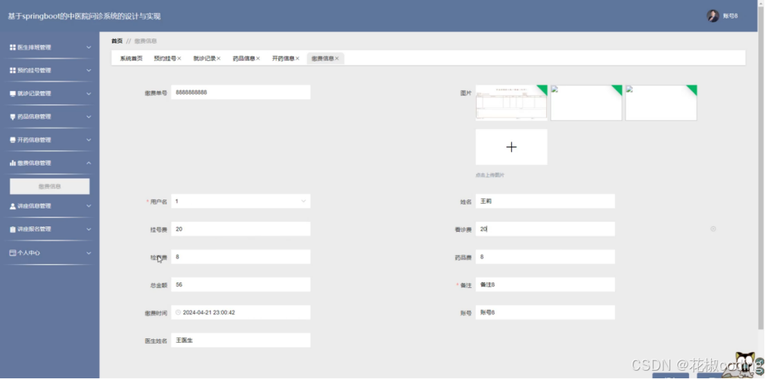Expand the 讲座报名管理 menu chevron
Screen dimensions: 765x379
coord(89,229)
